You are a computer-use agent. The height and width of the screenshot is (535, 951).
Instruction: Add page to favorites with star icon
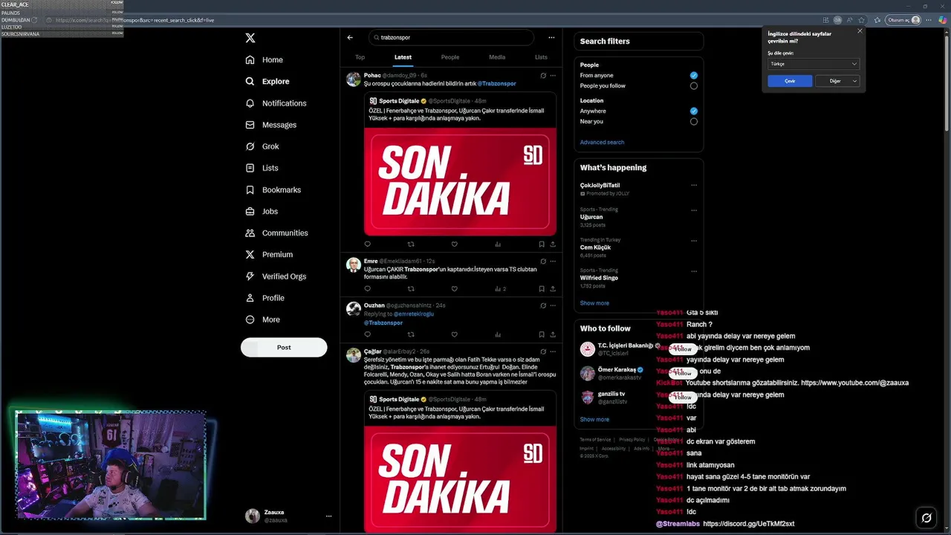coord(862,20)
